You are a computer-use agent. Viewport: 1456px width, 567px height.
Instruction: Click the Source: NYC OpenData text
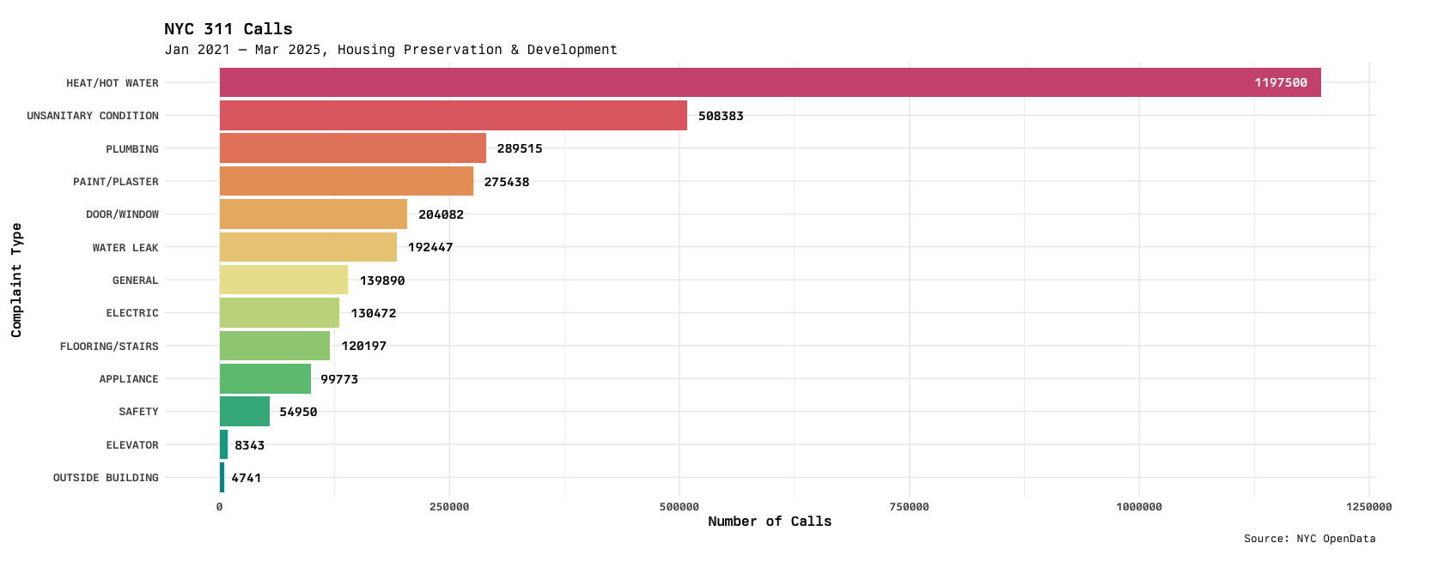[1309, 539]
